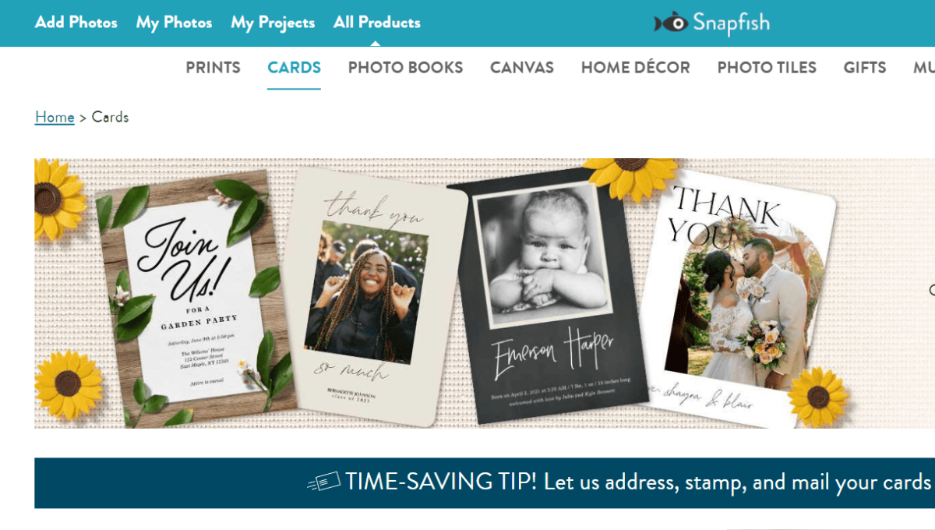Open the Home Décor category
The height and width of the screenshot is (530, 935).
coord(635,68)
